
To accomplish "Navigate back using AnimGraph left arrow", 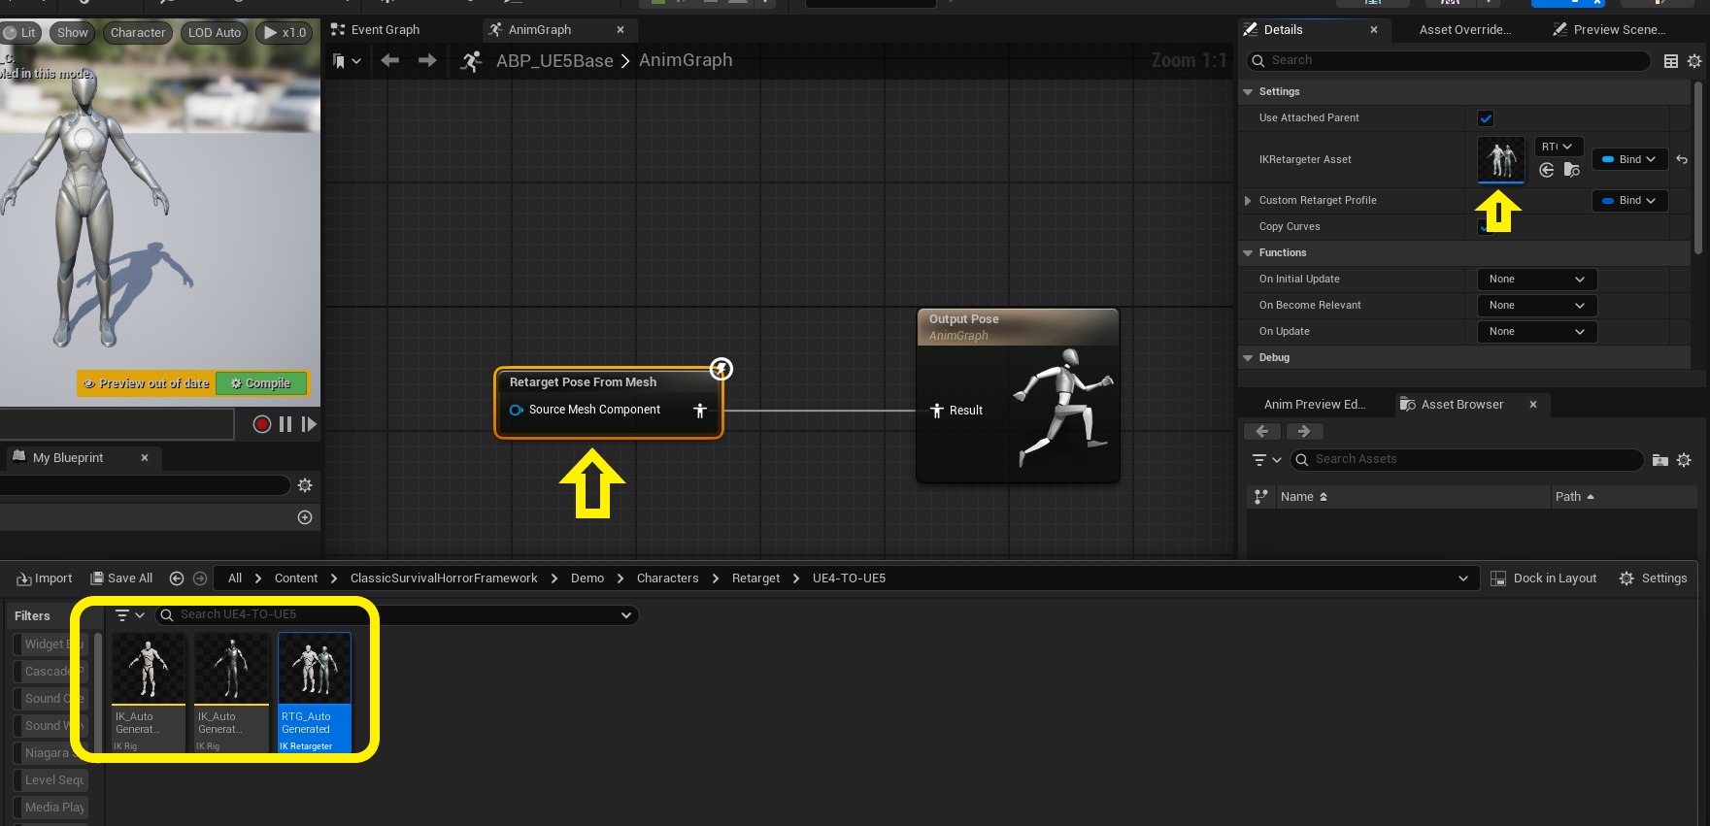I will click(x=390, y=61).
